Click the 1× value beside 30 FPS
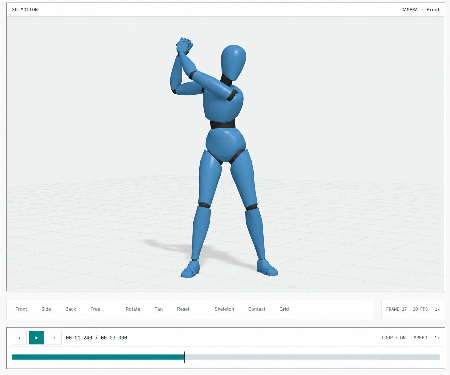Viewport: 450px width, 375px height. coord(437,309)
